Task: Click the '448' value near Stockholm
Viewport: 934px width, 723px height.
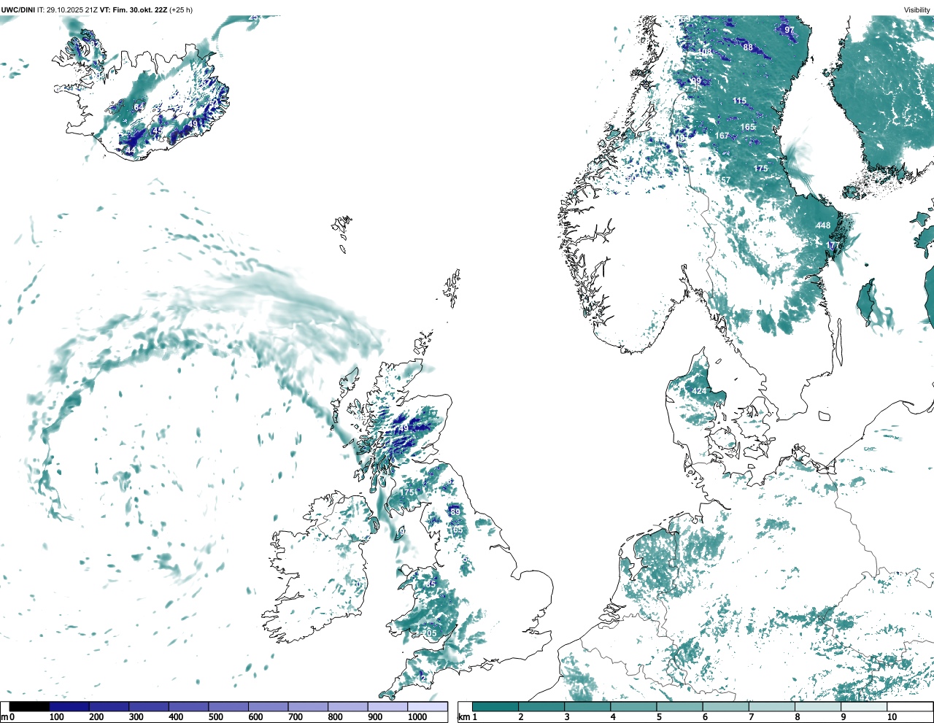Action: [823, 225]
